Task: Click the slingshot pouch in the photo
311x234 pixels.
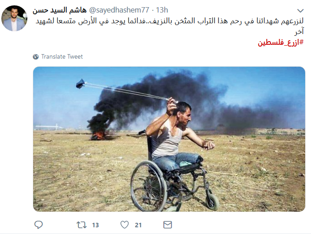Action: pos(80,84)
